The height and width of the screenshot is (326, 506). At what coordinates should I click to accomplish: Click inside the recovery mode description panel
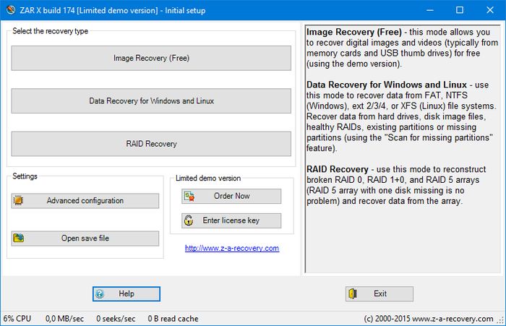(402, 239)
